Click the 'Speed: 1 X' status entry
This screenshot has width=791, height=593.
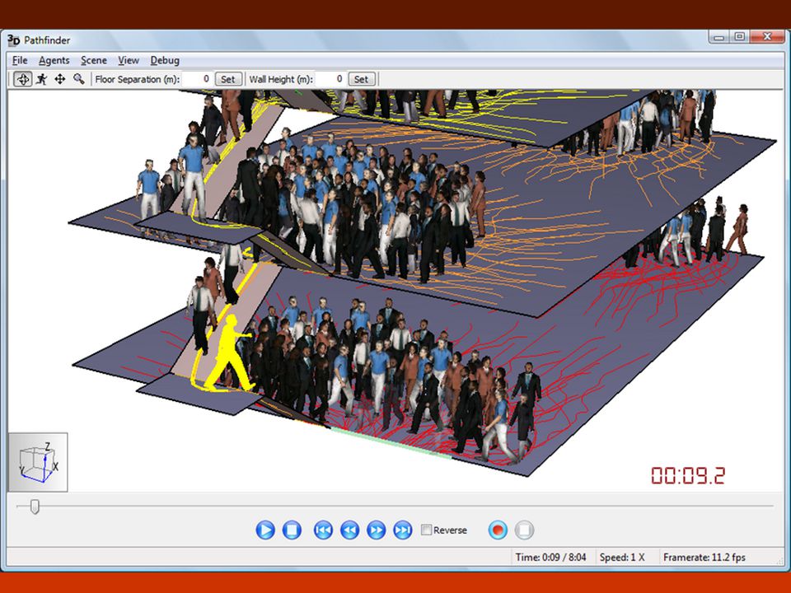(622, 558)
